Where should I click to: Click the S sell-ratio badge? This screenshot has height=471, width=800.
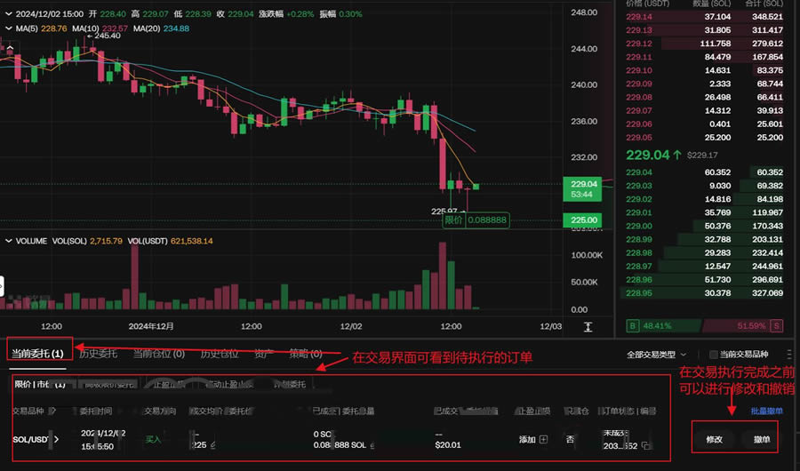(x=778, y=326)
